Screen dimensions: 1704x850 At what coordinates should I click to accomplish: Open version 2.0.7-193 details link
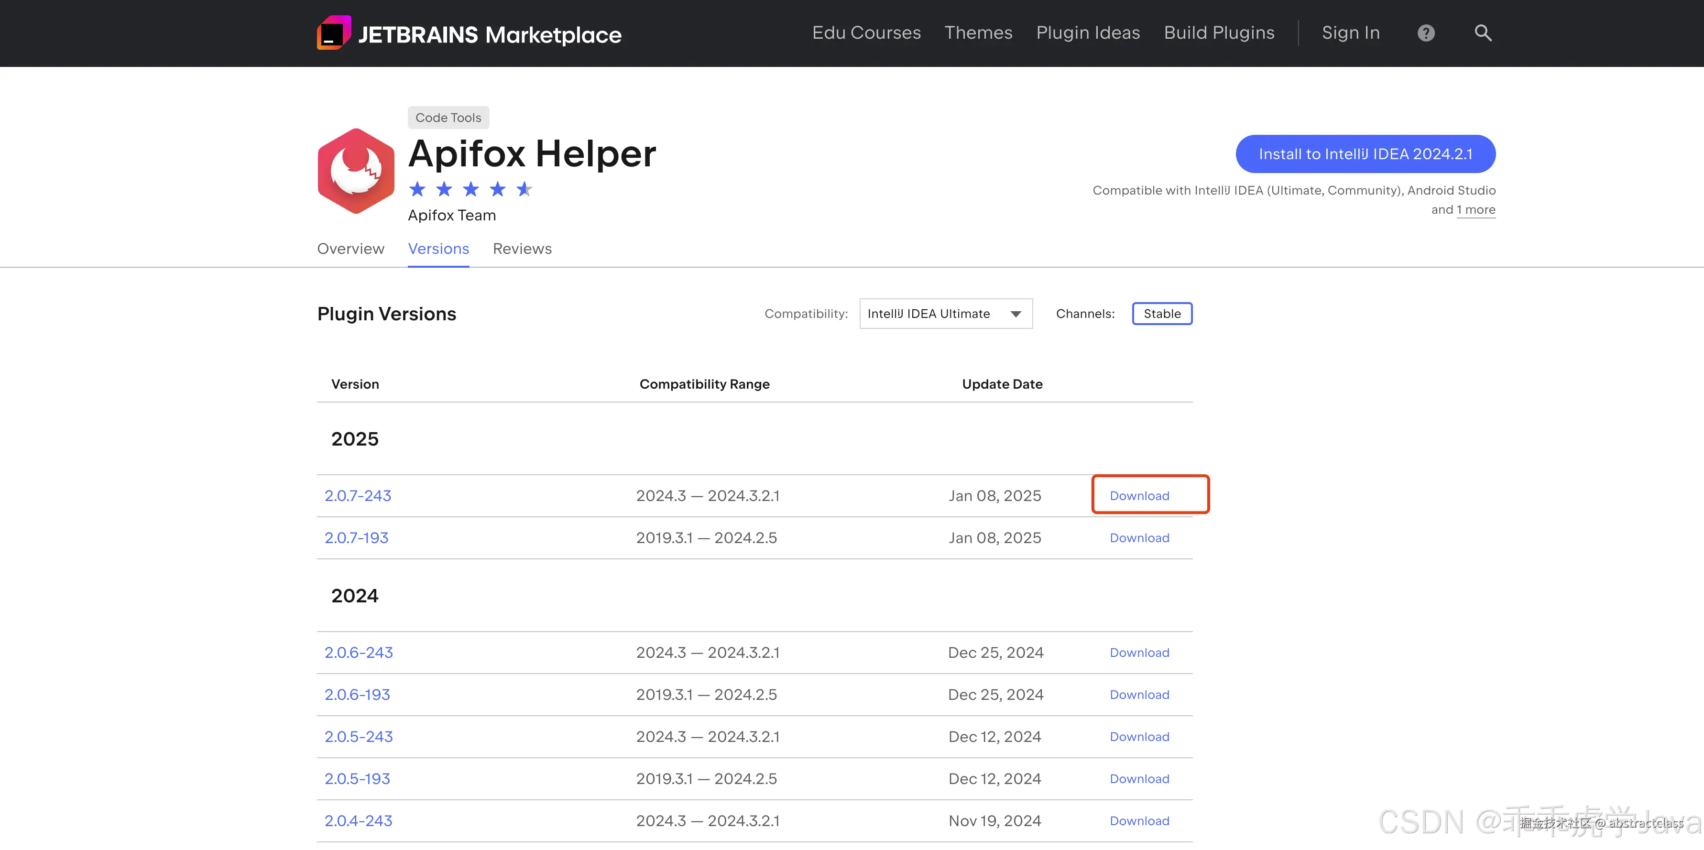click(x=356, y=538)
